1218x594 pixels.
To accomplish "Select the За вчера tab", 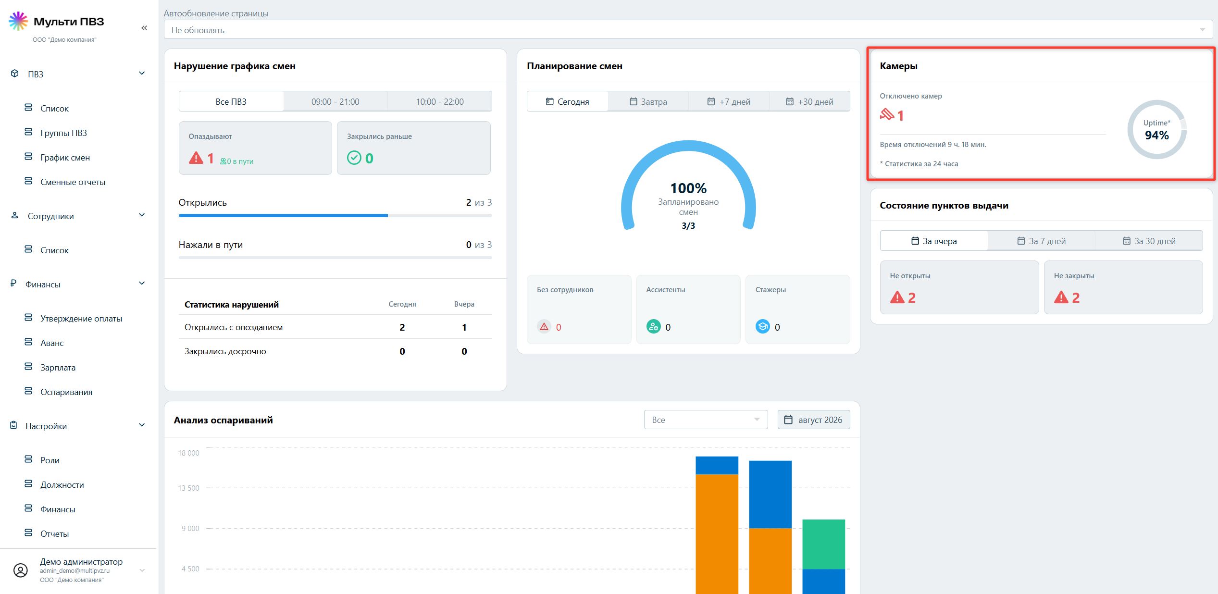I will pyautogui.click(x=934, y=241).
